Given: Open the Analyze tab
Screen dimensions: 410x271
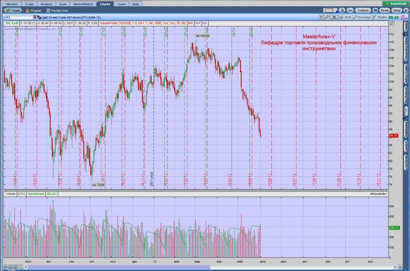Looking at the screenshot, I should [x=46, y=4].
